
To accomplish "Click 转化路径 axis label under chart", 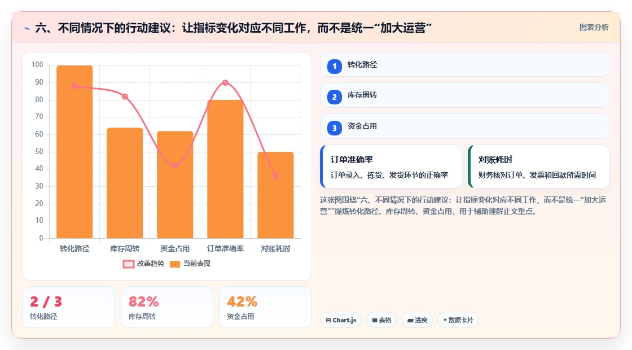I will [74, 248].
